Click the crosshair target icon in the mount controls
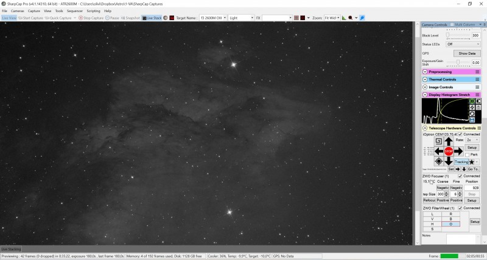The height and width of the screenshot is (260, 487). pyautogui.click(x=438, y=161)
